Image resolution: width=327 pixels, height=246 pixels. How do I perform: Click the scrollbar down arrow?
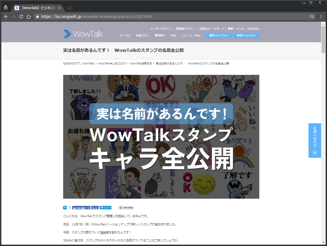[x=323, y=242]
